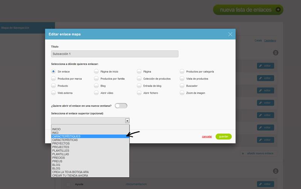301x189 pixels.
Task: Click añadir nuevo enlace button
Action: (x=259, y=153)
